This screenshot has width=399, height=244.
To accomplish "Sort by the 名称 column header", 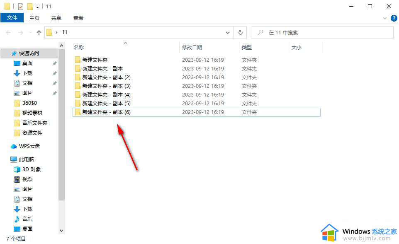I will (79, 48).
